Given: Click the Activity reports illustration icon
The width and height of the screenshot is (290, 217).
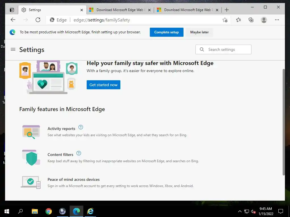Looking at the screenshot, I should tap(31, 132).
